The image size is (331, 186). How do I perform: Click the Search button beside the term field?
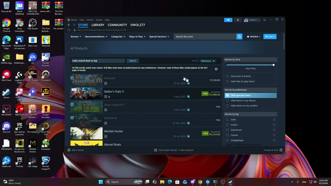(132, 61)
